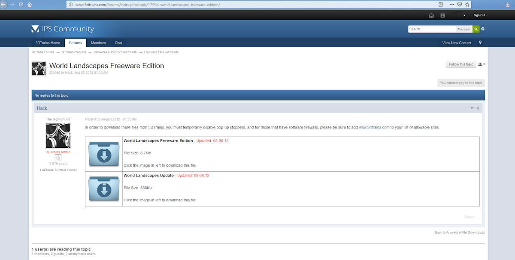Open advanced search gear icon
Viewport: 515px width, 260px height.
pyautogui.click(x=483, y=29)
